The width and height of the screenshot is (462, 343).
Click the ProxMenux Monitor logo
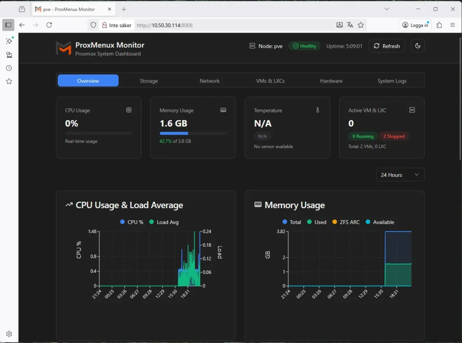pos(64,48)
